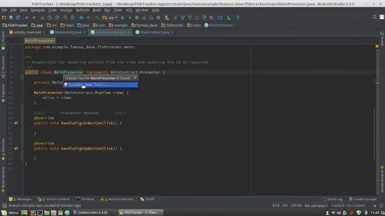
Task: Click the UTF-8 encoding selector
Action: coord(296,205)
